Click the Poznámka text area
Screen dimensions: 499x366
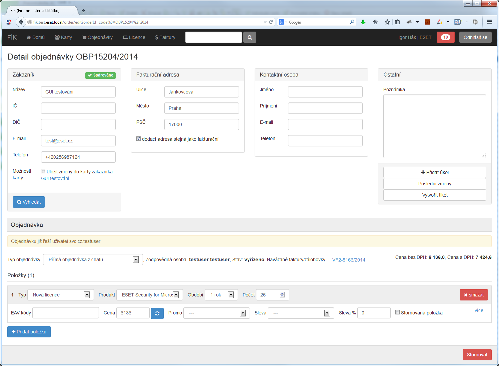tap(435, 126)
